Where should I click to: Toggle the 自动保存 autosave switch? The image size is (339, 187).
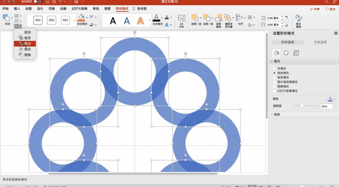(38, 2)
